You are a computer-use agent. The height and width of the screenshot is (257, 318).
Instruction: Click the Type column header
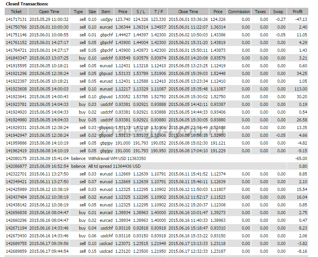(x=78, y=12)
